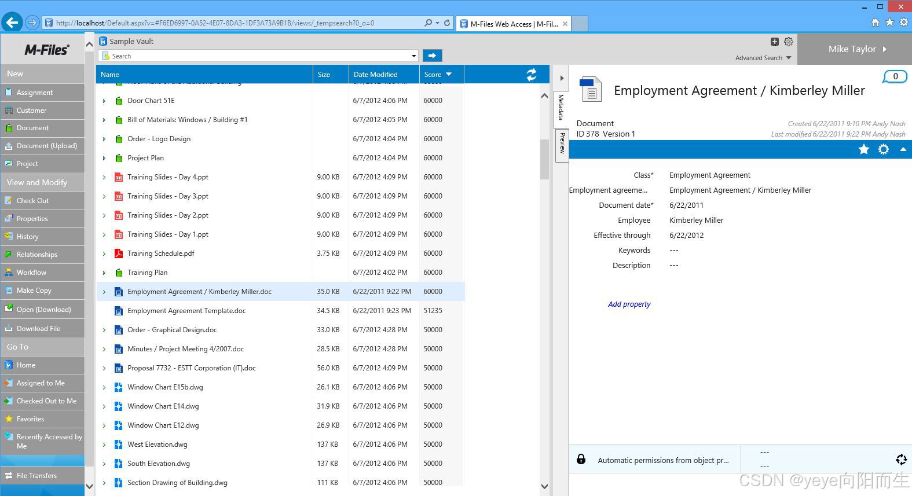The height and width of the screenshot is (496, 912).
Task: Click the File Transfers icon
Action: [x=9, y=475]
